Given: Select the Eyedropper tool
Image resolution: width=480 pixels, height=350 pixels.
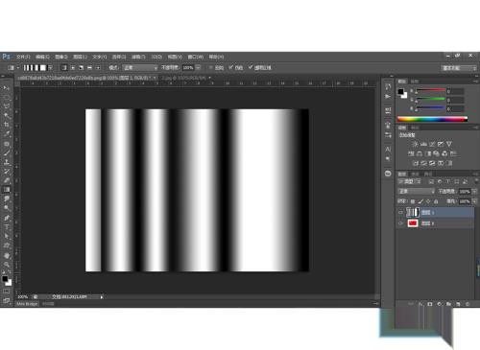Looking at the screenshot, I should point(6,133).
